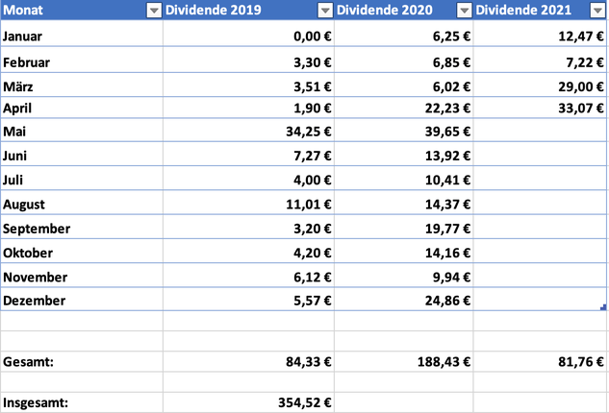Image resolution: width=609 pixels, height=413 pixels.
Task: Click the 10,41 € cell
Action: (x=404, y=178)
